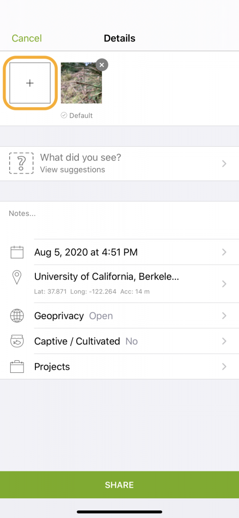
Task: Tap the plus icon to add photo
Action: (x=30, y=83)
